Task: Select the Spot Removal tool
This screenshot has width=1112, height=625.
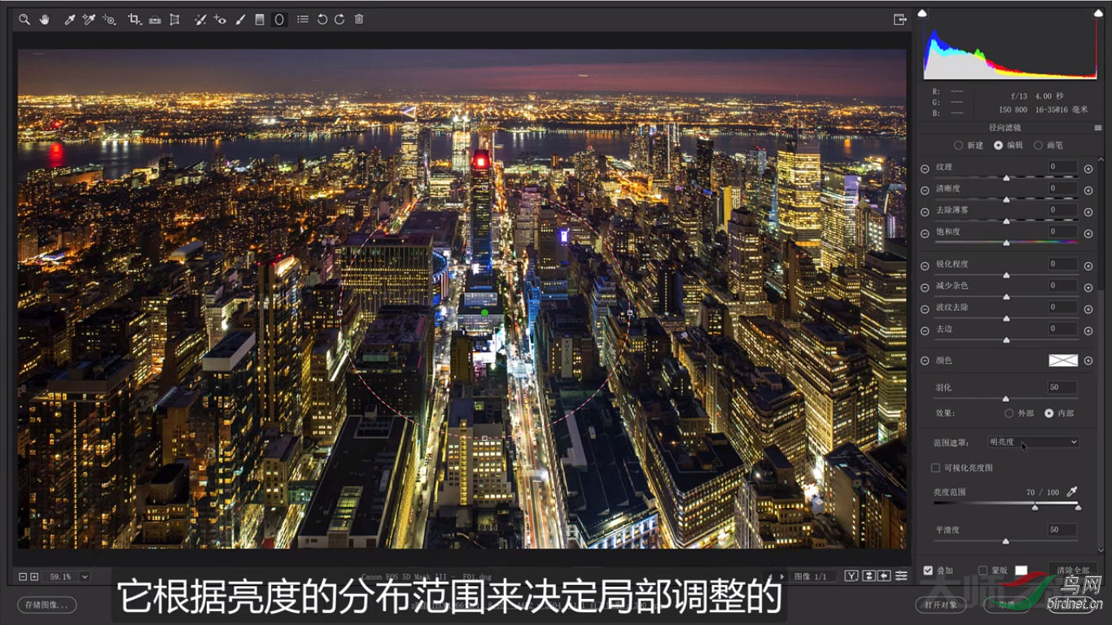Action: tap(200, 19)
